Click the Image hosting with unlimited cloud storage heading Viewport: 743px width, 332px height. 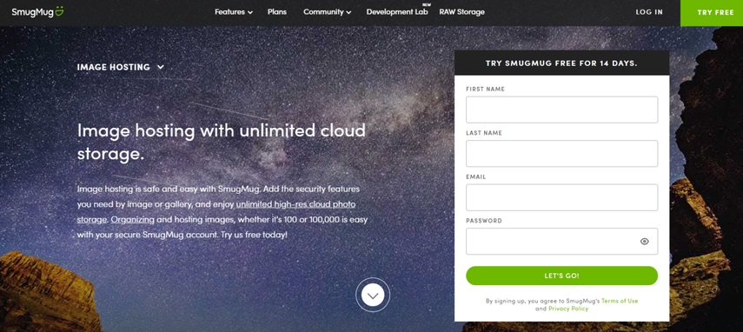tap(222, 142)
